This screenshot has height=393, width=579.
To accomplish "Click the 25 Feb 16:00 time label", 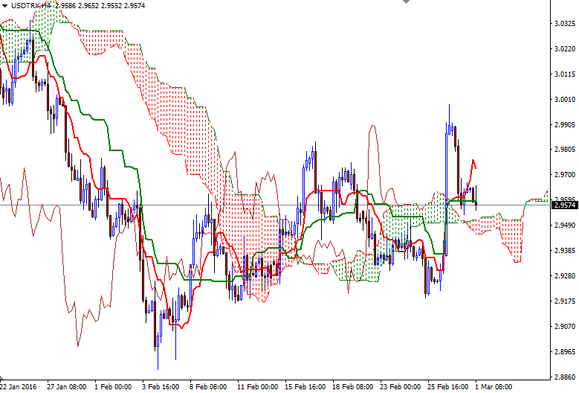I will 448,387.
